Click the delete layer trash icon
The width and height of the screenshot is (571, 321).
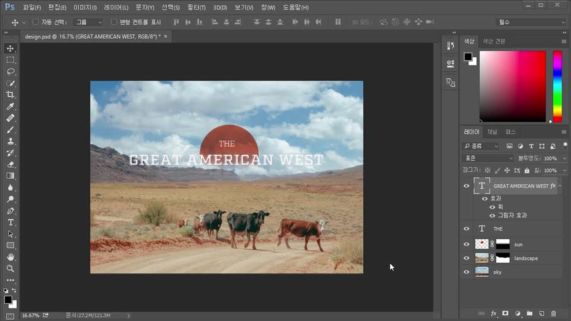[x=553, y=314]
